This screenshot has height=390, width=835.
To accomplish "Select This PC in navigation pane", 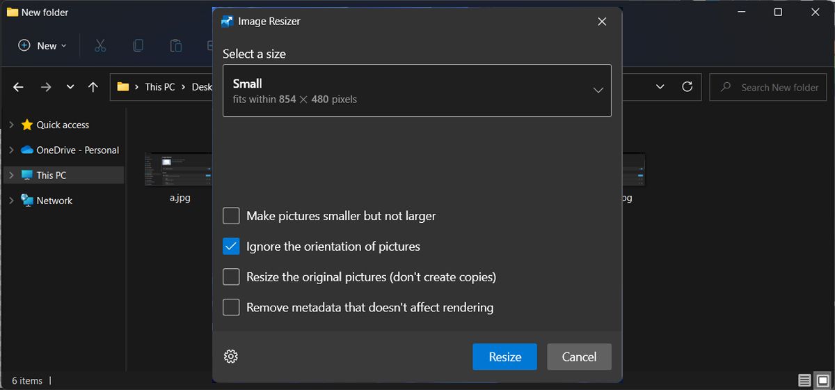I will pyautogui.click(x=51, y=175).
